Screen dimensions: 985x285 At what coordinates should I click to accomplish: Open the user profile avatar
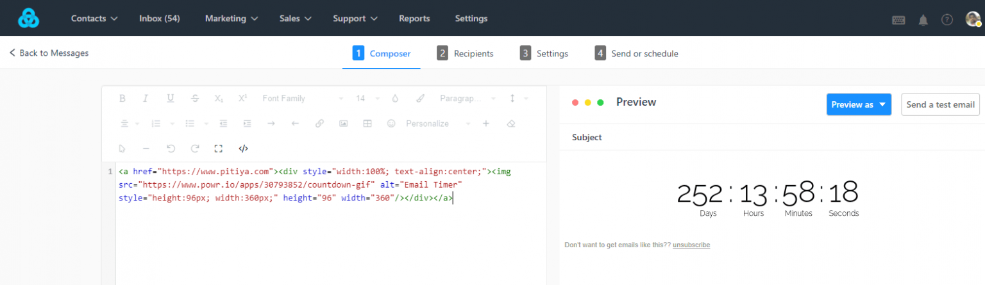972,19
